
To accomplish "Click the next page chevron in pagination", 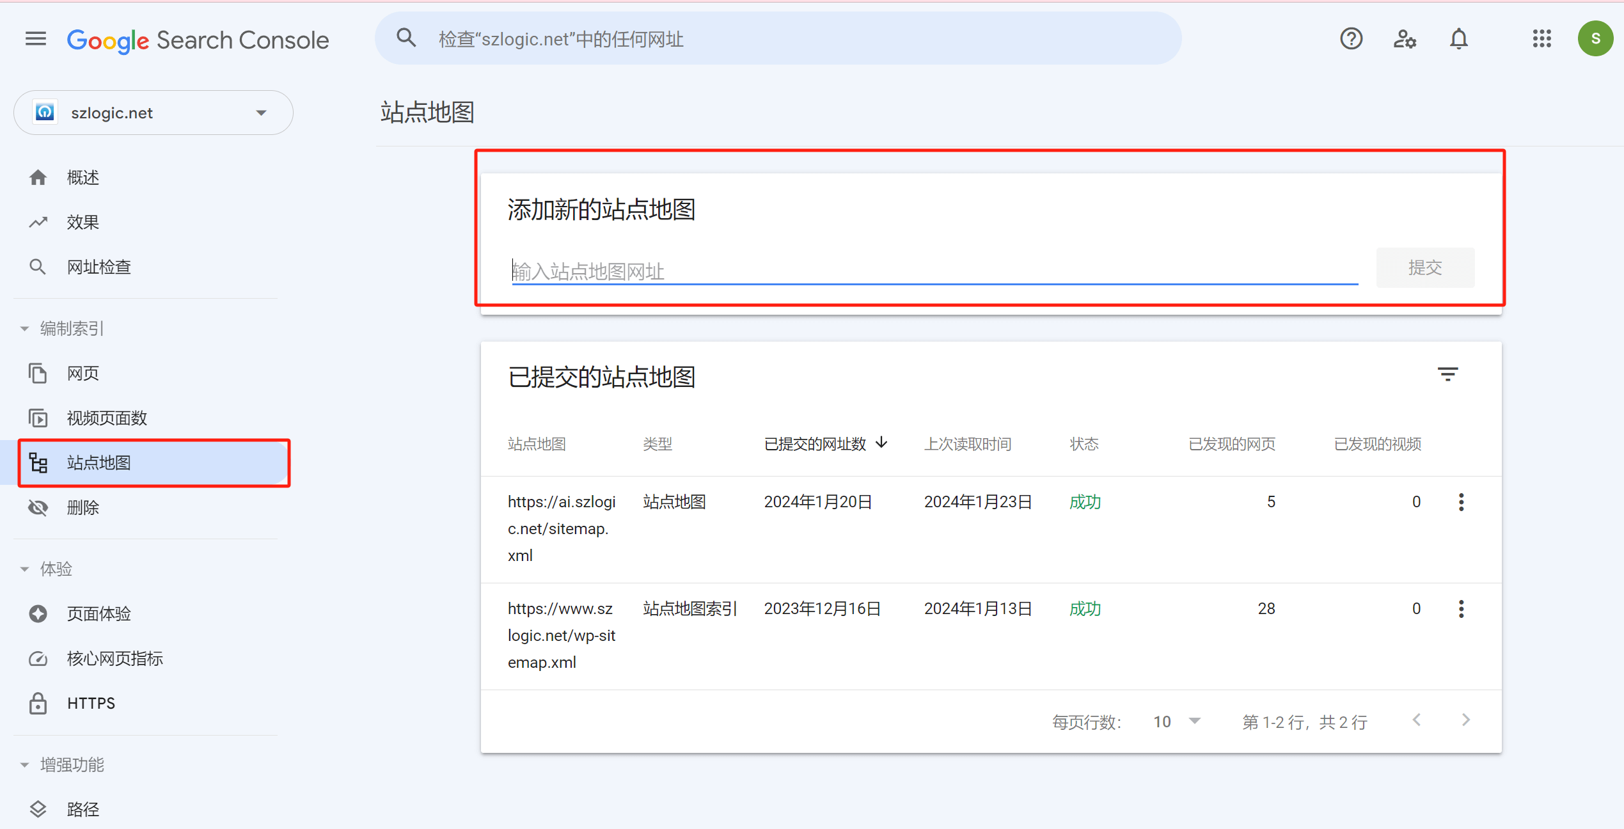I will 1466,720.
